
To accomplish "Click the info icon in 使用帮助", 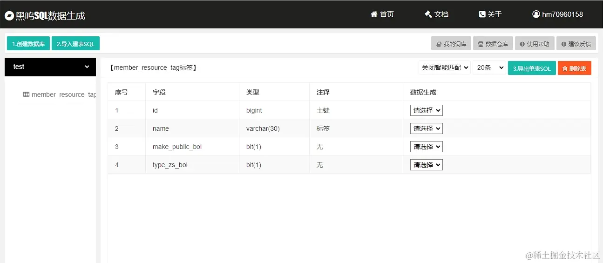I will click(x=523, y=44).
